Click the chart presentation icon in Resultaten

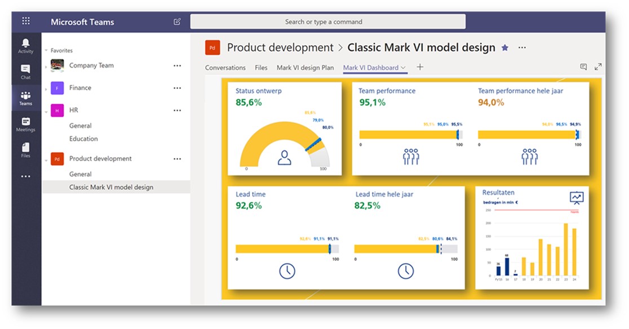click(x=577, y=198)
